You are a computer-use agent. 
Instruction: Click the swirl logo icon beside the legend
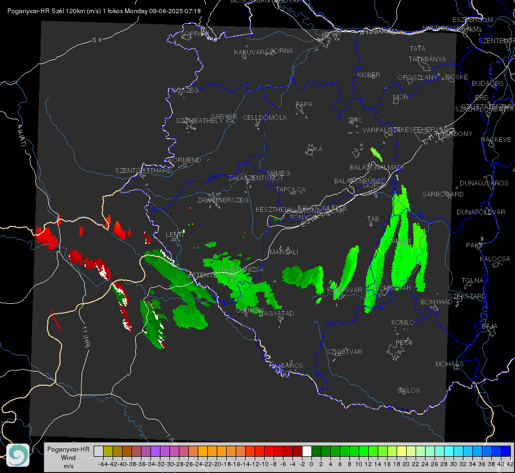[x=18, y=455]
